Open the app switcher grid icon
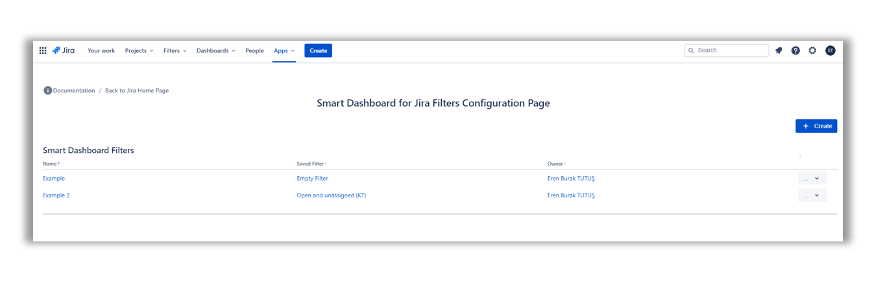 click(x=43, y=50)
